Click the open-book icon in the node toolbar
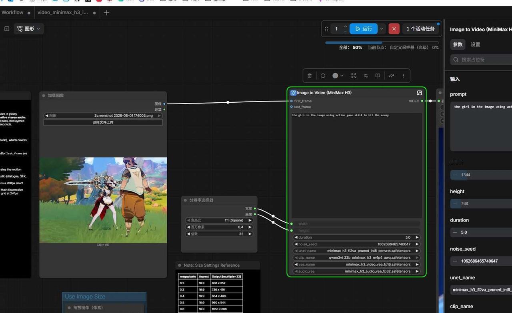This screenshot has height=313, width=512. 378,76
